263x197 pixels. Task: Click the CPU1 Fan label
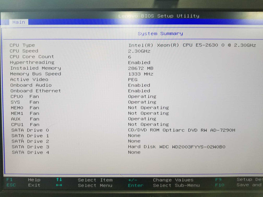(25, 125)
